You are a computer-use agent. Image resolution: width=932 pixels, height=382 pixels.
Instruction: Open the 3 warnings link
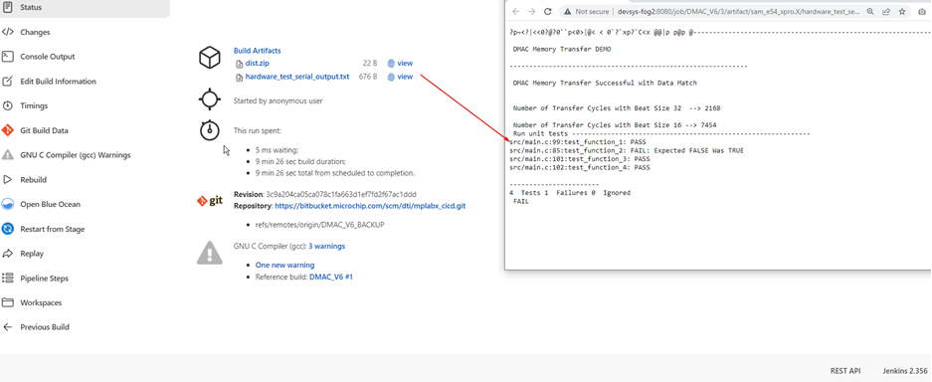tap(326, 246)
